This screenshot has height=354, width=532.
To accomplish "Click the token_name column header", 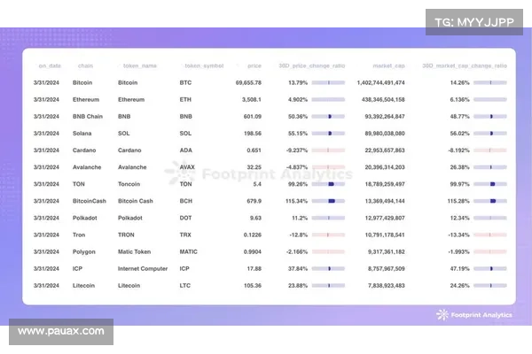I will point(140,65).
